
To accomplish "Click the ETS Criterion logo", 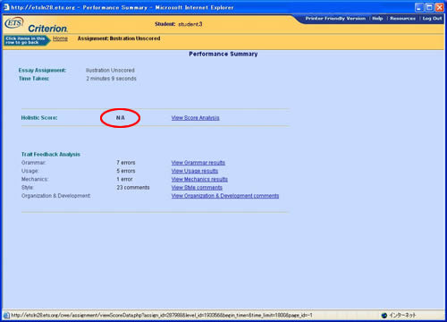I will [x=36, y=26].
